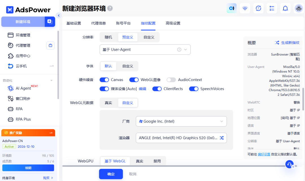Click the update refresh icon in the top bar
Screen dimensions: 305x181
[258, 8]
